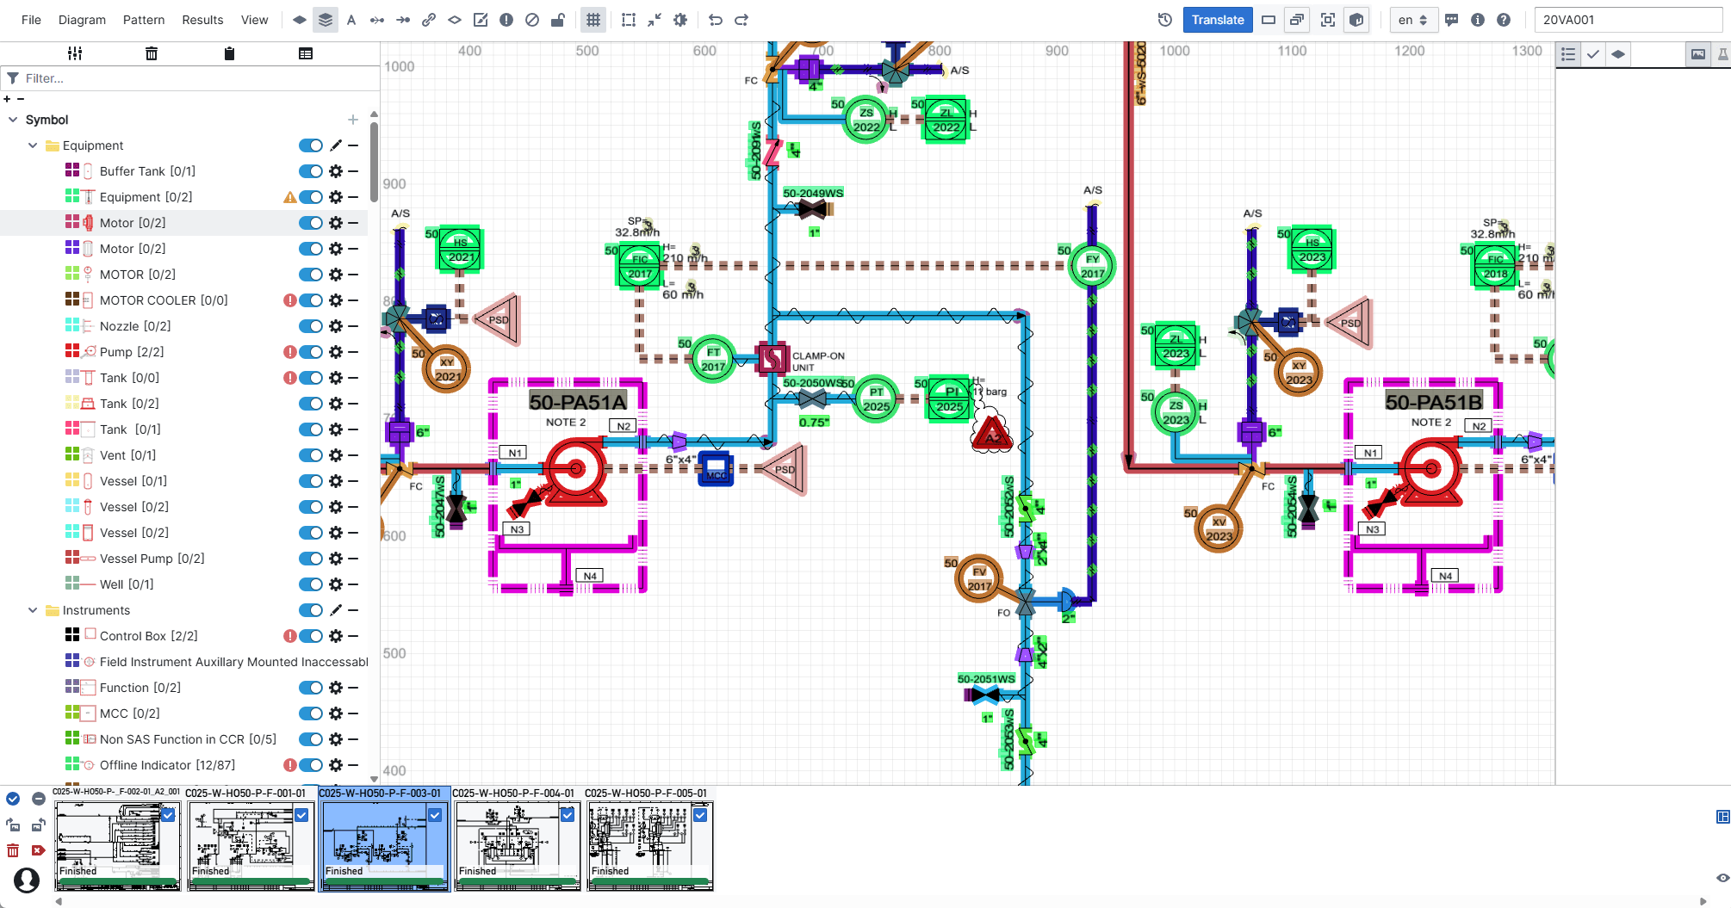Toggle the grid overlay icon

(593, 19)
